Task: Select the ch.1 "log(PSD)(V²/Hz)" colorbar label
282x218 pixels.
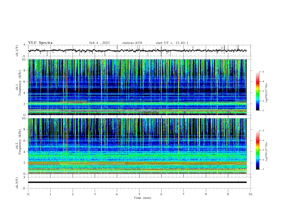Action: pos(267,93)
